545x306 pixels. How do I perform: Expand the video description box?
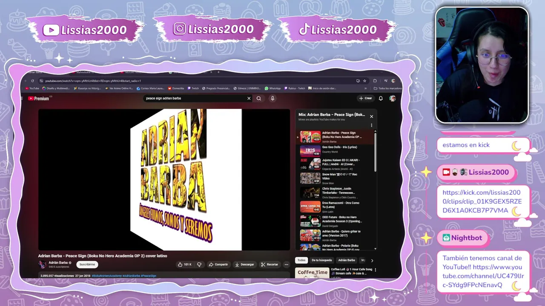click(x=164, y=276)
